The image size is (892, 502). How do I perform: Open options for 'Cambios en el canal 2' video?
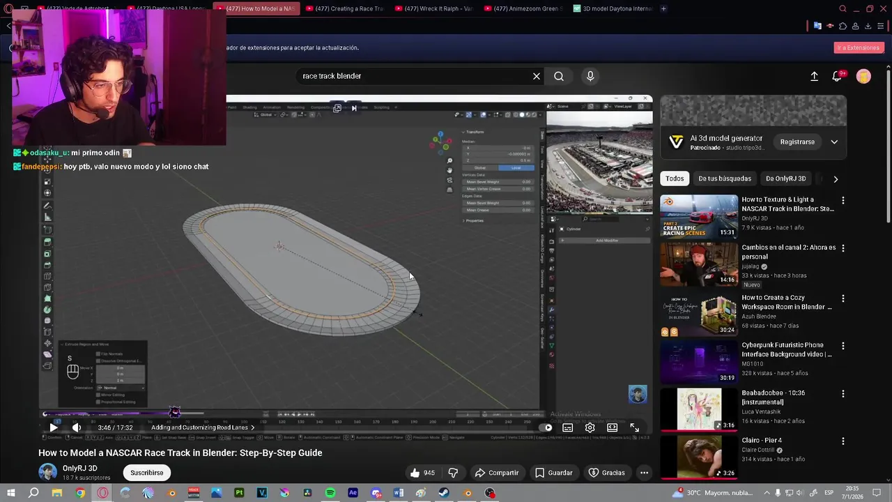point(843,248)
